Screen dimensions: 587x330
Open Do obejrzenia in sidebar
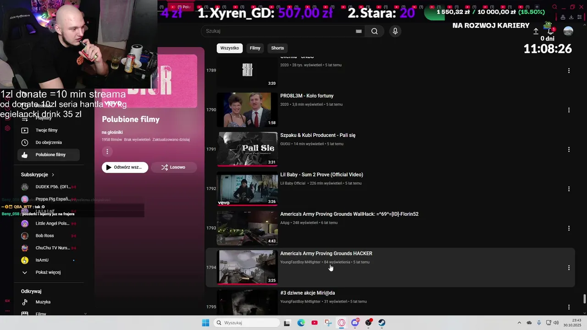[49, 143]
